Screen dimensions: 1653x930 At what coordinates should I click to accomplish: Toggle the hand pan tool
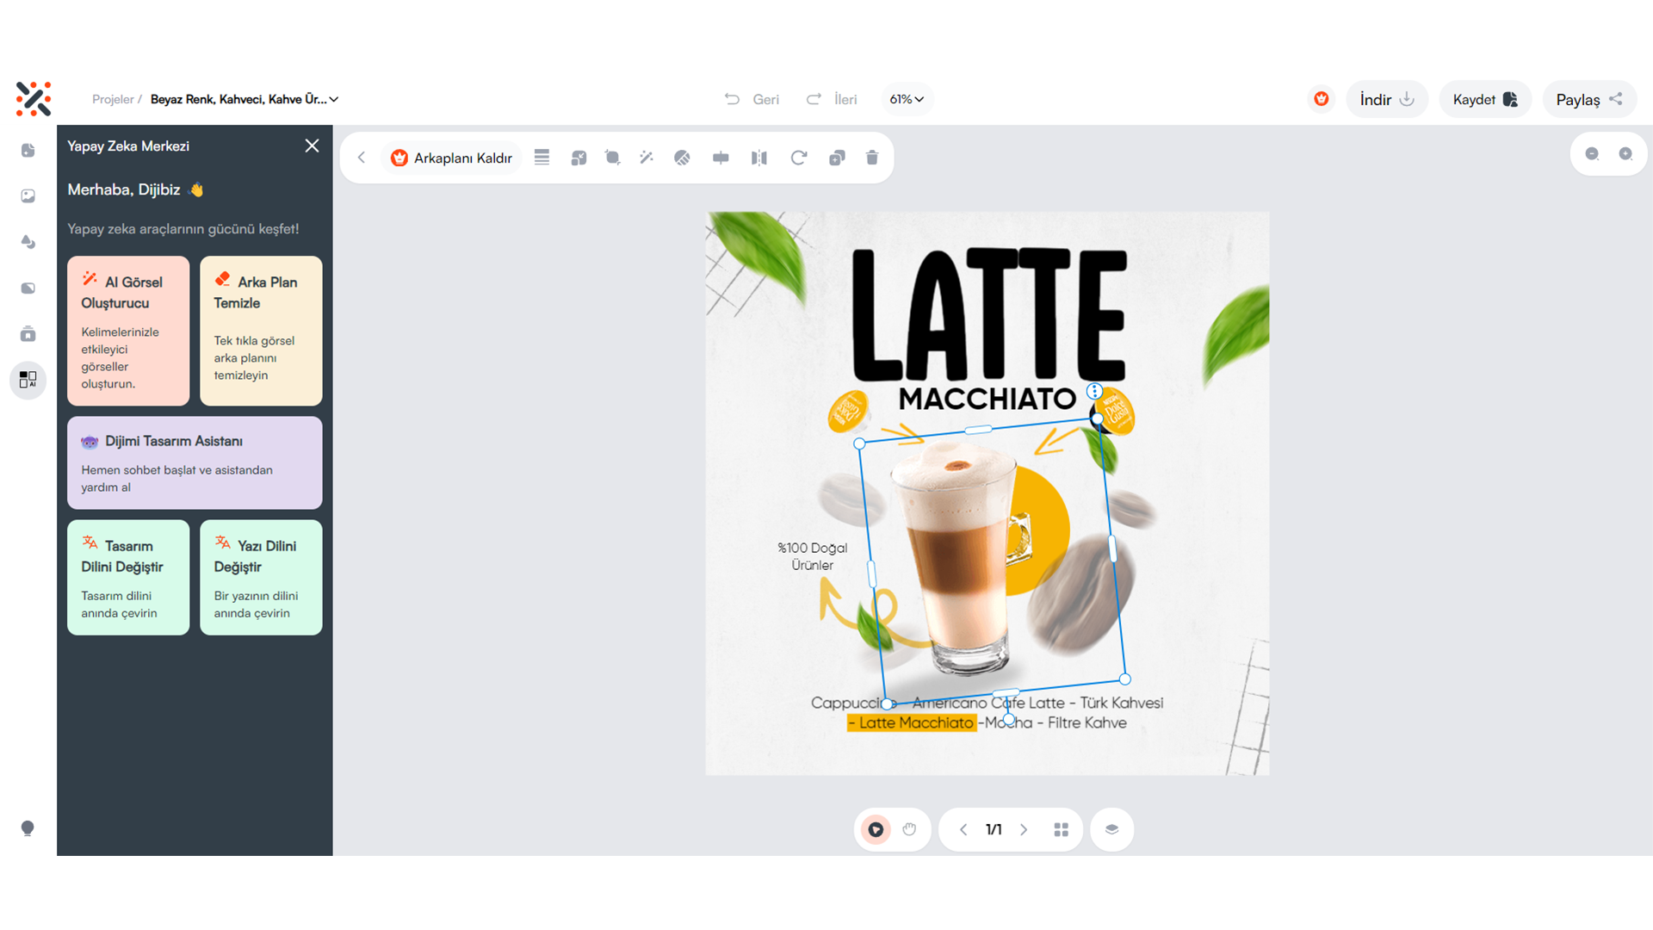click(x=909, y=829)
